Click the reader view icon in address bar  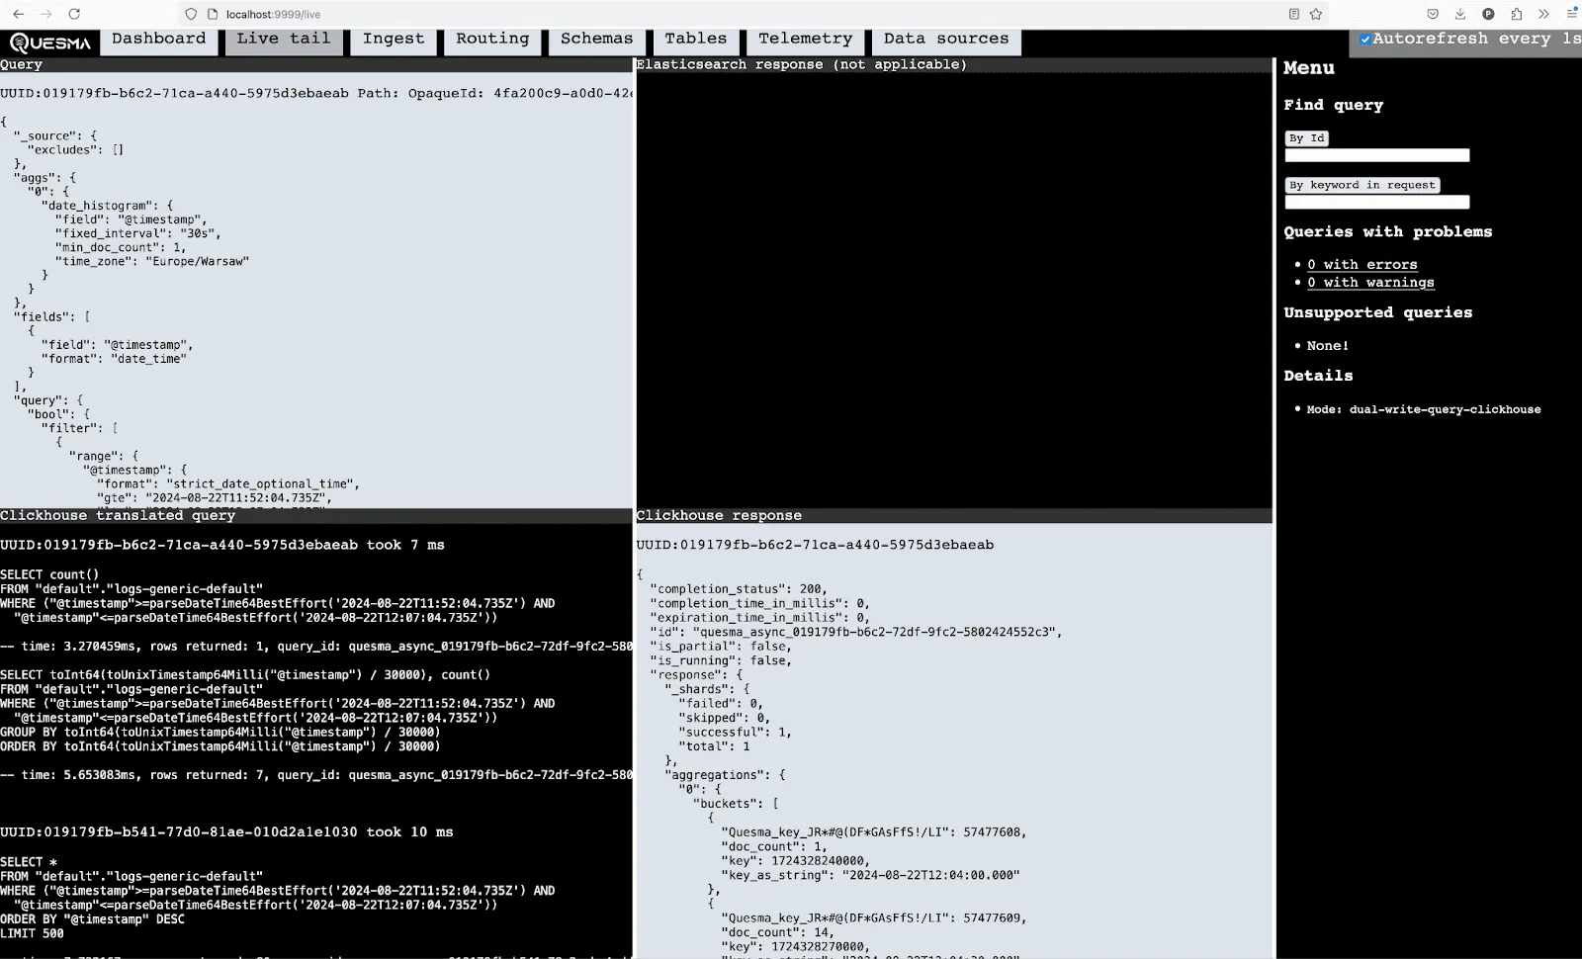coord(1294,14)
